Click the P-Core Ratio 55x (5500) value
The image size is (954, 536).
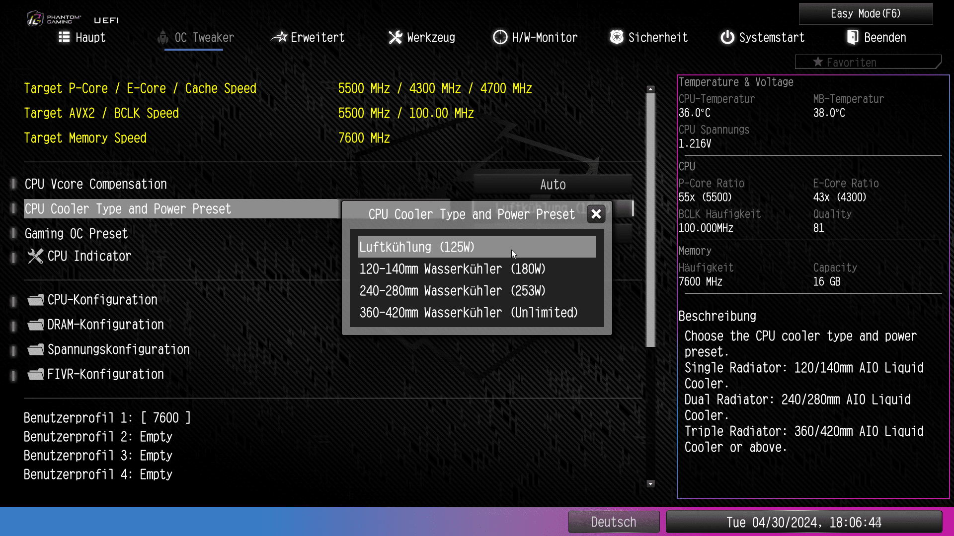pyautogui.click(x=705, y=197)
